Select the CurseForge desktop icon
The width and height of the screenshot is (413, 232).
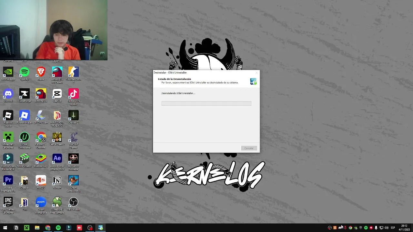25,96
